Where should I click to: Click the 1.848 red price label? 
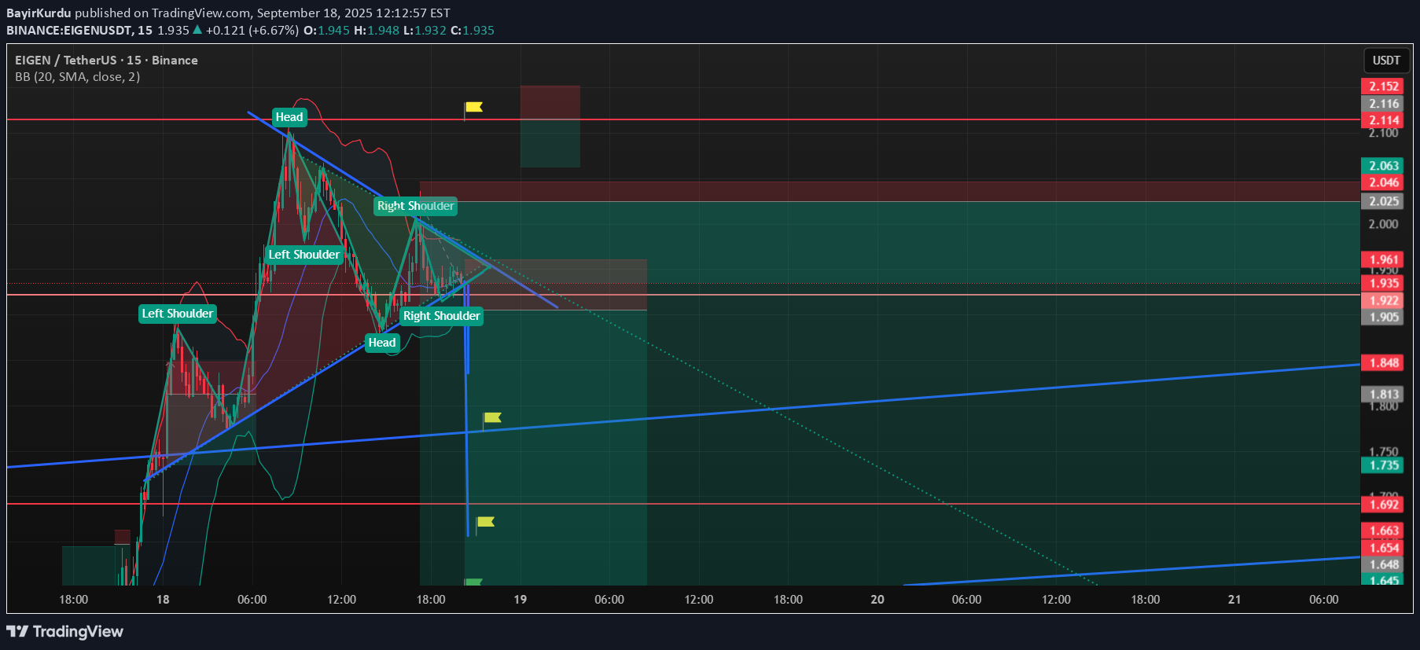[x=1383, y=362]
